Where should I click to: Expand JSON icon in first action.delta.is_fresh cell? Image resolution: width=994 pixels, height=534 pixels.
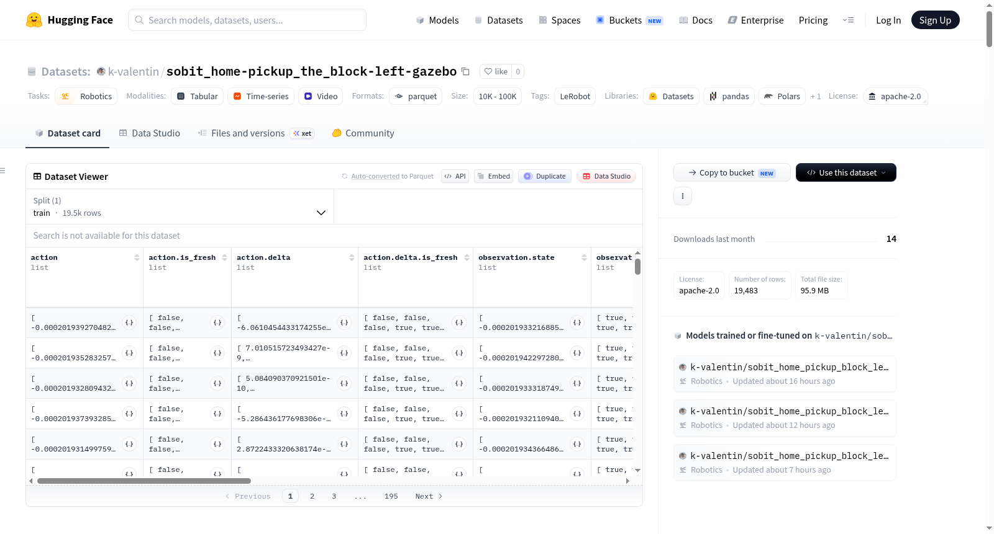pyautogui.click(x=459, y=323)
